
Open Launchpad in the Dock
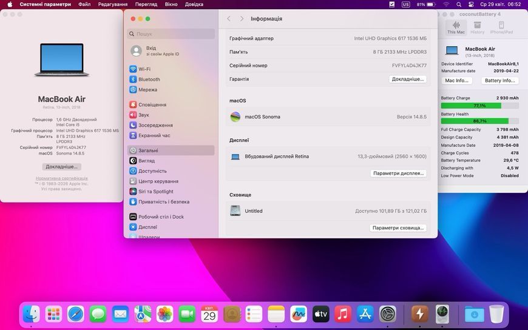tap(53, 314)
